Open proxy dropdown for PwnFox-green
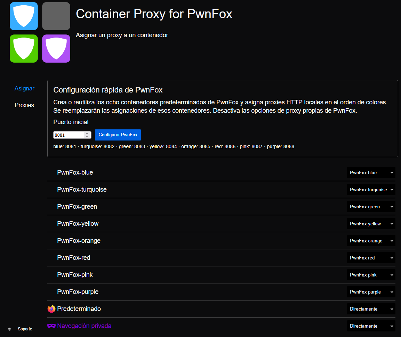The height and width of the screenshot is (337, 401). [x=371, y=207]
